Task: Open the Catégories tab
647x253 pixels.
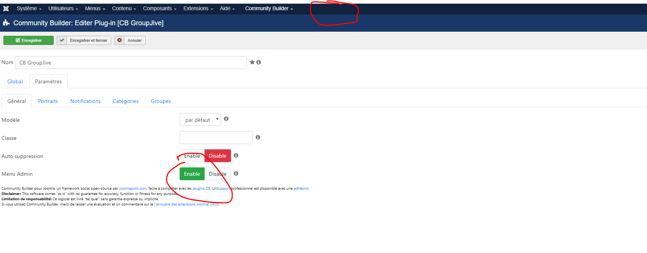Action: 126,101
